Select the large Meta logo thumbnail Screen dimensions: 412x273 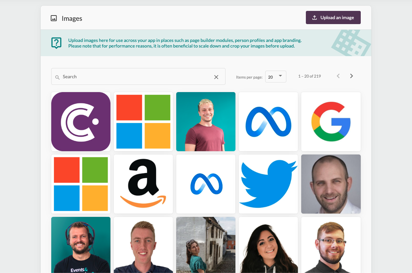point(268,121)
